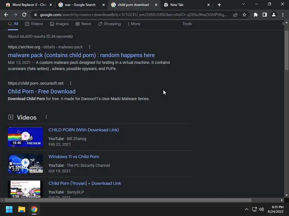This screenshot has width=289, height=216.
Task: Open network settings from the tray
Action: (255, 209)
